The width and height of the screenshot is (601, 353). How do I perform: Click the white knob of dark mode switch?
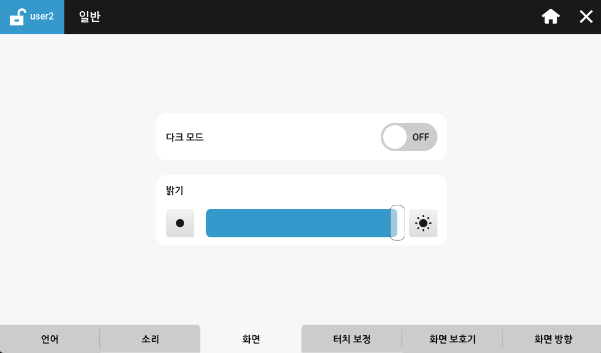point(395,137)
